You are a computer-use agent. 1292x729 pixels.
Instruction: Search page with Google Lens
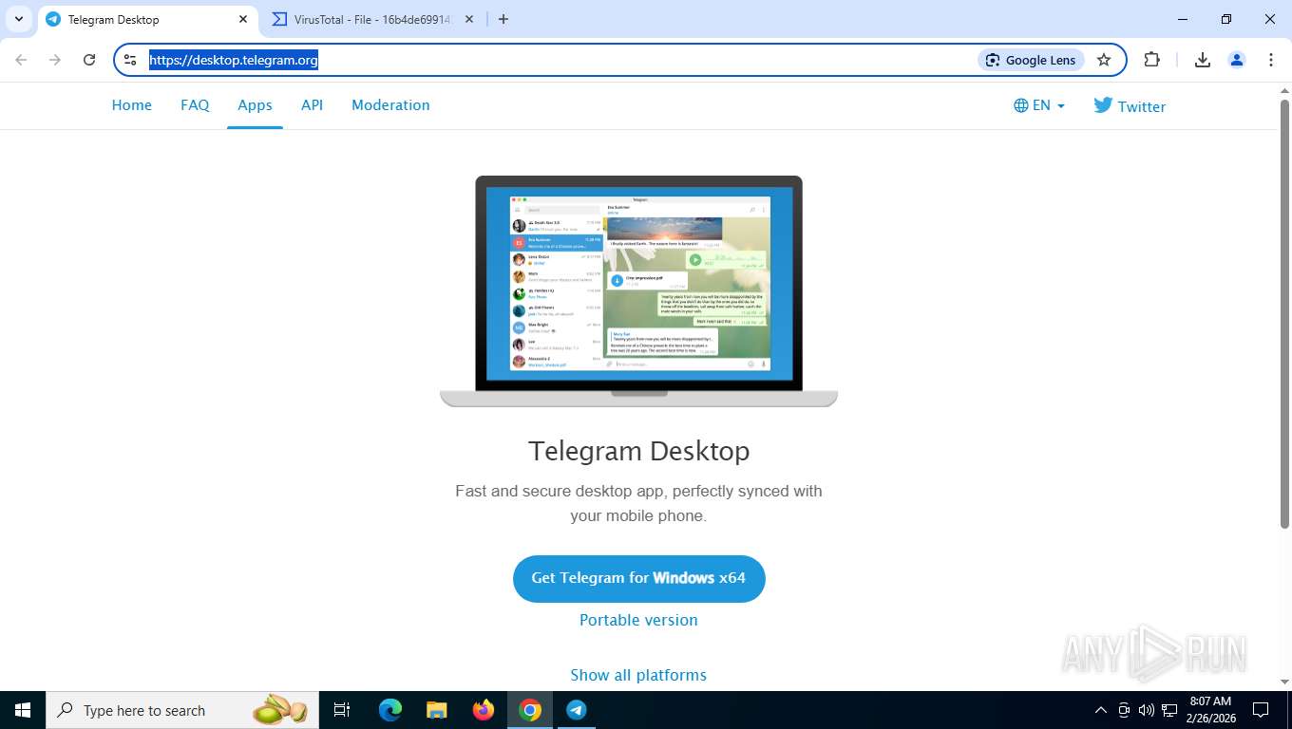click(x=1031, y=60)
